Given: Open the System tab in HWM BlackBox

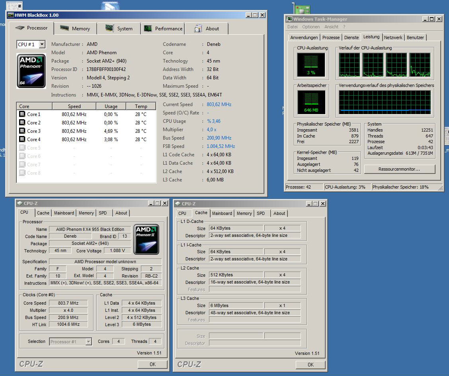Looking at the screenshot, I should click(119, 29).
